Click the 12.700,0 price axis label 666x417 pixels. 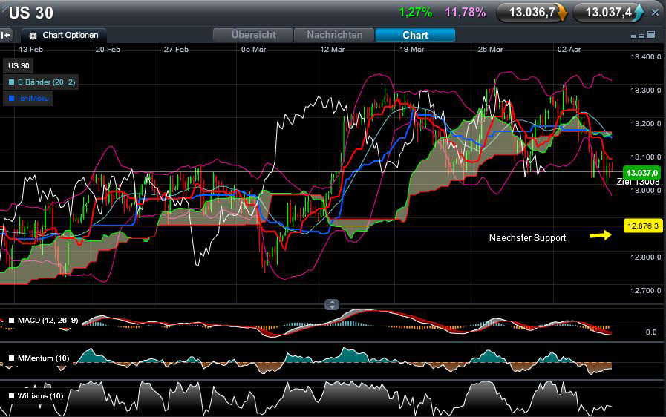(x=646, y=290)
